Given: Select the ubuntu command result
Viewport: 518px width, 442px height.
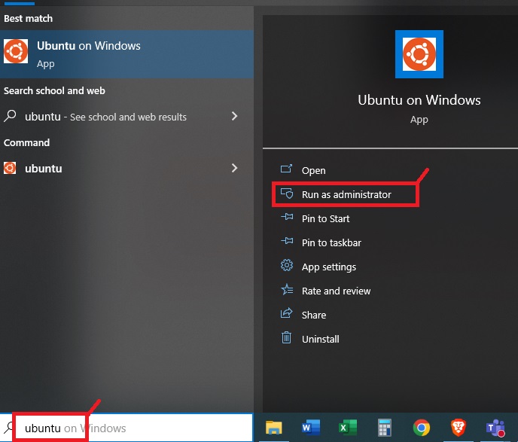Looking at the screenshot, I should [x=126, y=168].
